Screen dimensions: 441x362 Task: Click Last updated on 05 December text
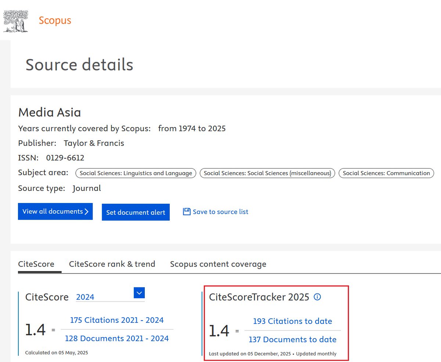click(250, 354)
